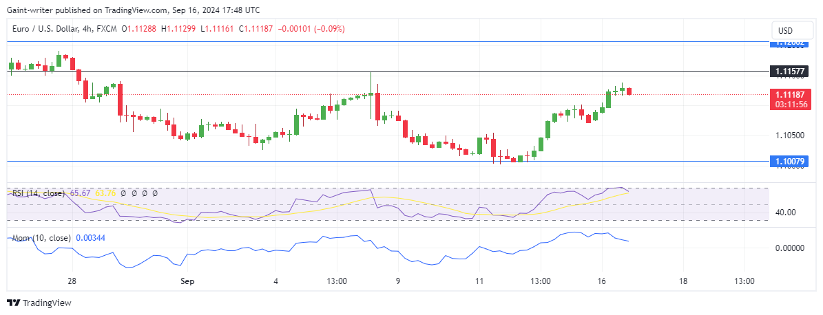Click the 16 date label on time axis

[x=601, y=281]
